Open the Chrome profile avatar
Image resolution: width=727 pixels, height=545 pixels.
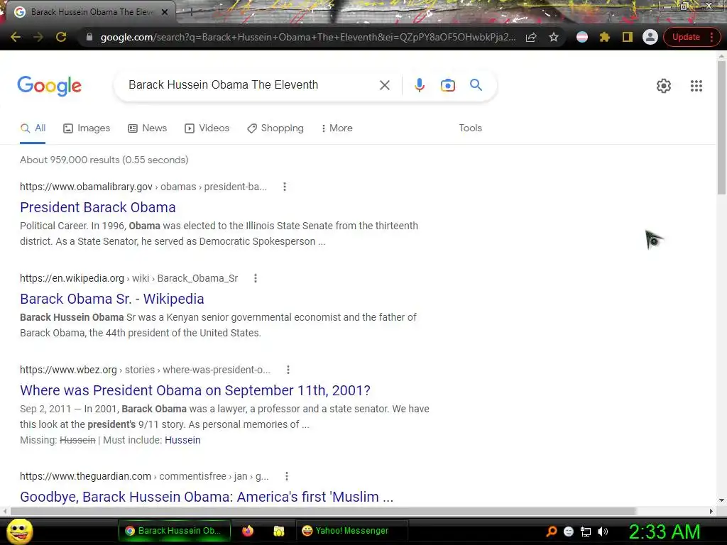pyautogui.click(x=650, y=37)
